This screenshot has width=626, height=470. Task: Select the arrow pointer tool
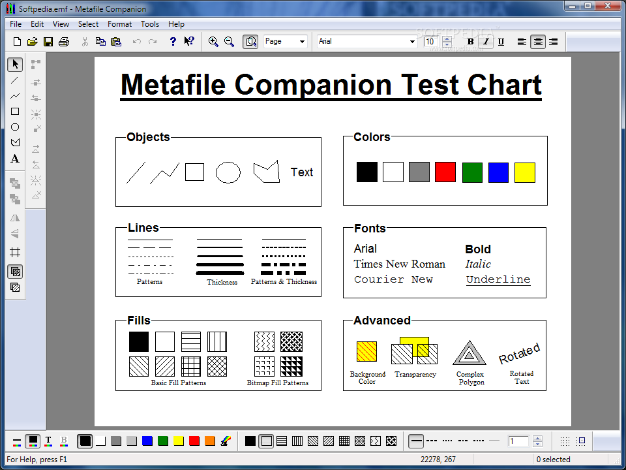pyautogui.click(x=15, y=65)
